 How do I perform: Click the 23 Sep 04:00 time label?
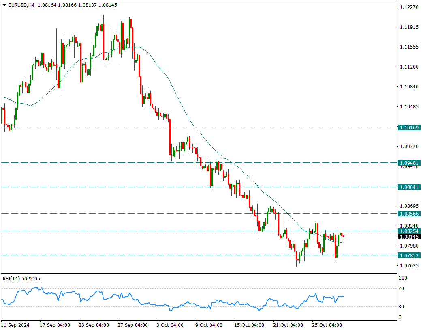(x=94, y=325)
